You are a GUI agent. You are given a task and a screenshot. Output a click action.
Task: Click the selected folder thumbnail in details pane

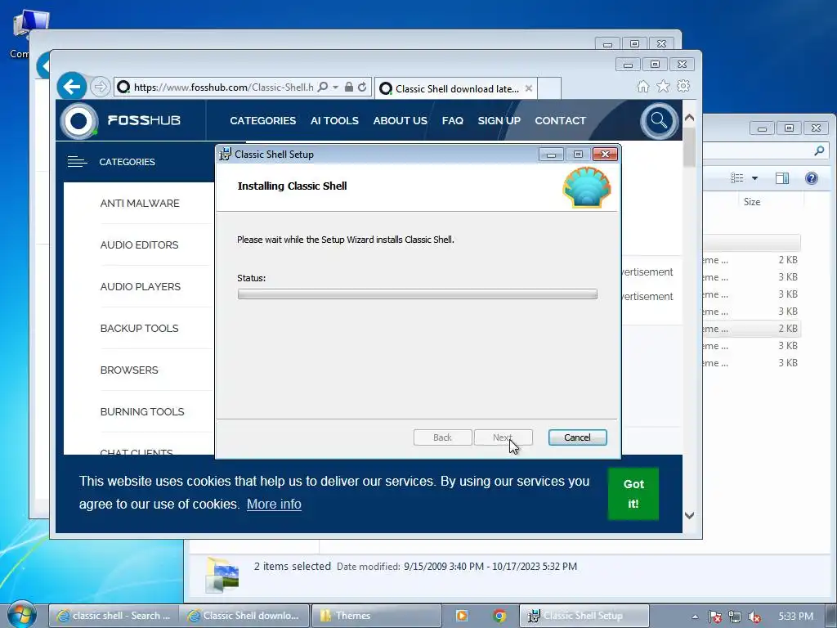pos(222,575)
